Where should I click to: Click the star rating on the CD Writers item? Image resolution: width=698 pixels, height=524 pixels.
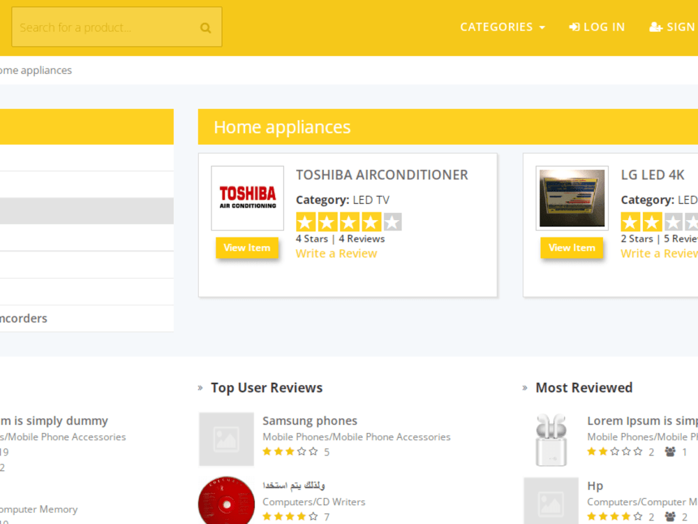(290, 516)
